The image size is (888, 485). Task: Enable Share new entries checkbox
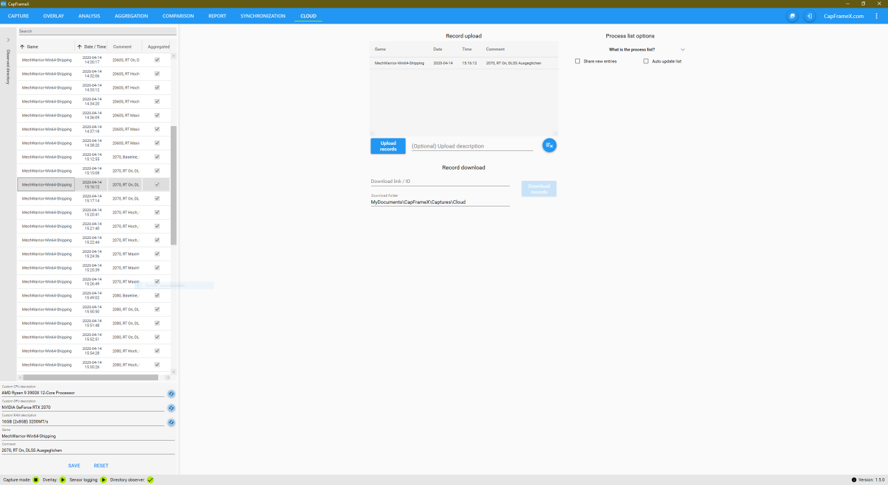pos(578,61)
